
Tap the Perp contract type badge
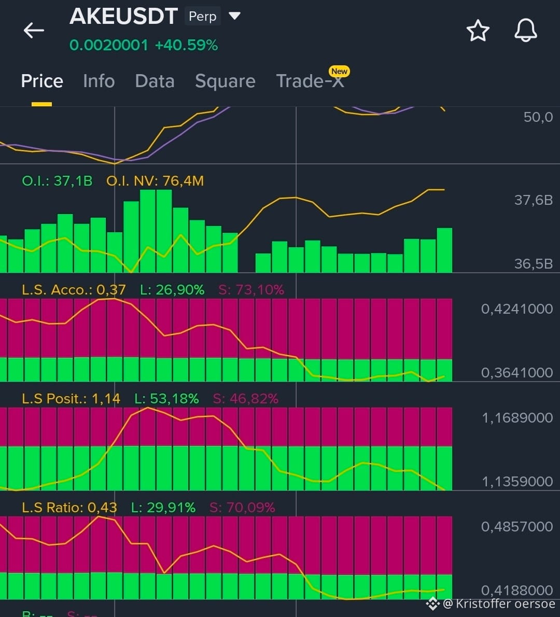pos(203,16)
